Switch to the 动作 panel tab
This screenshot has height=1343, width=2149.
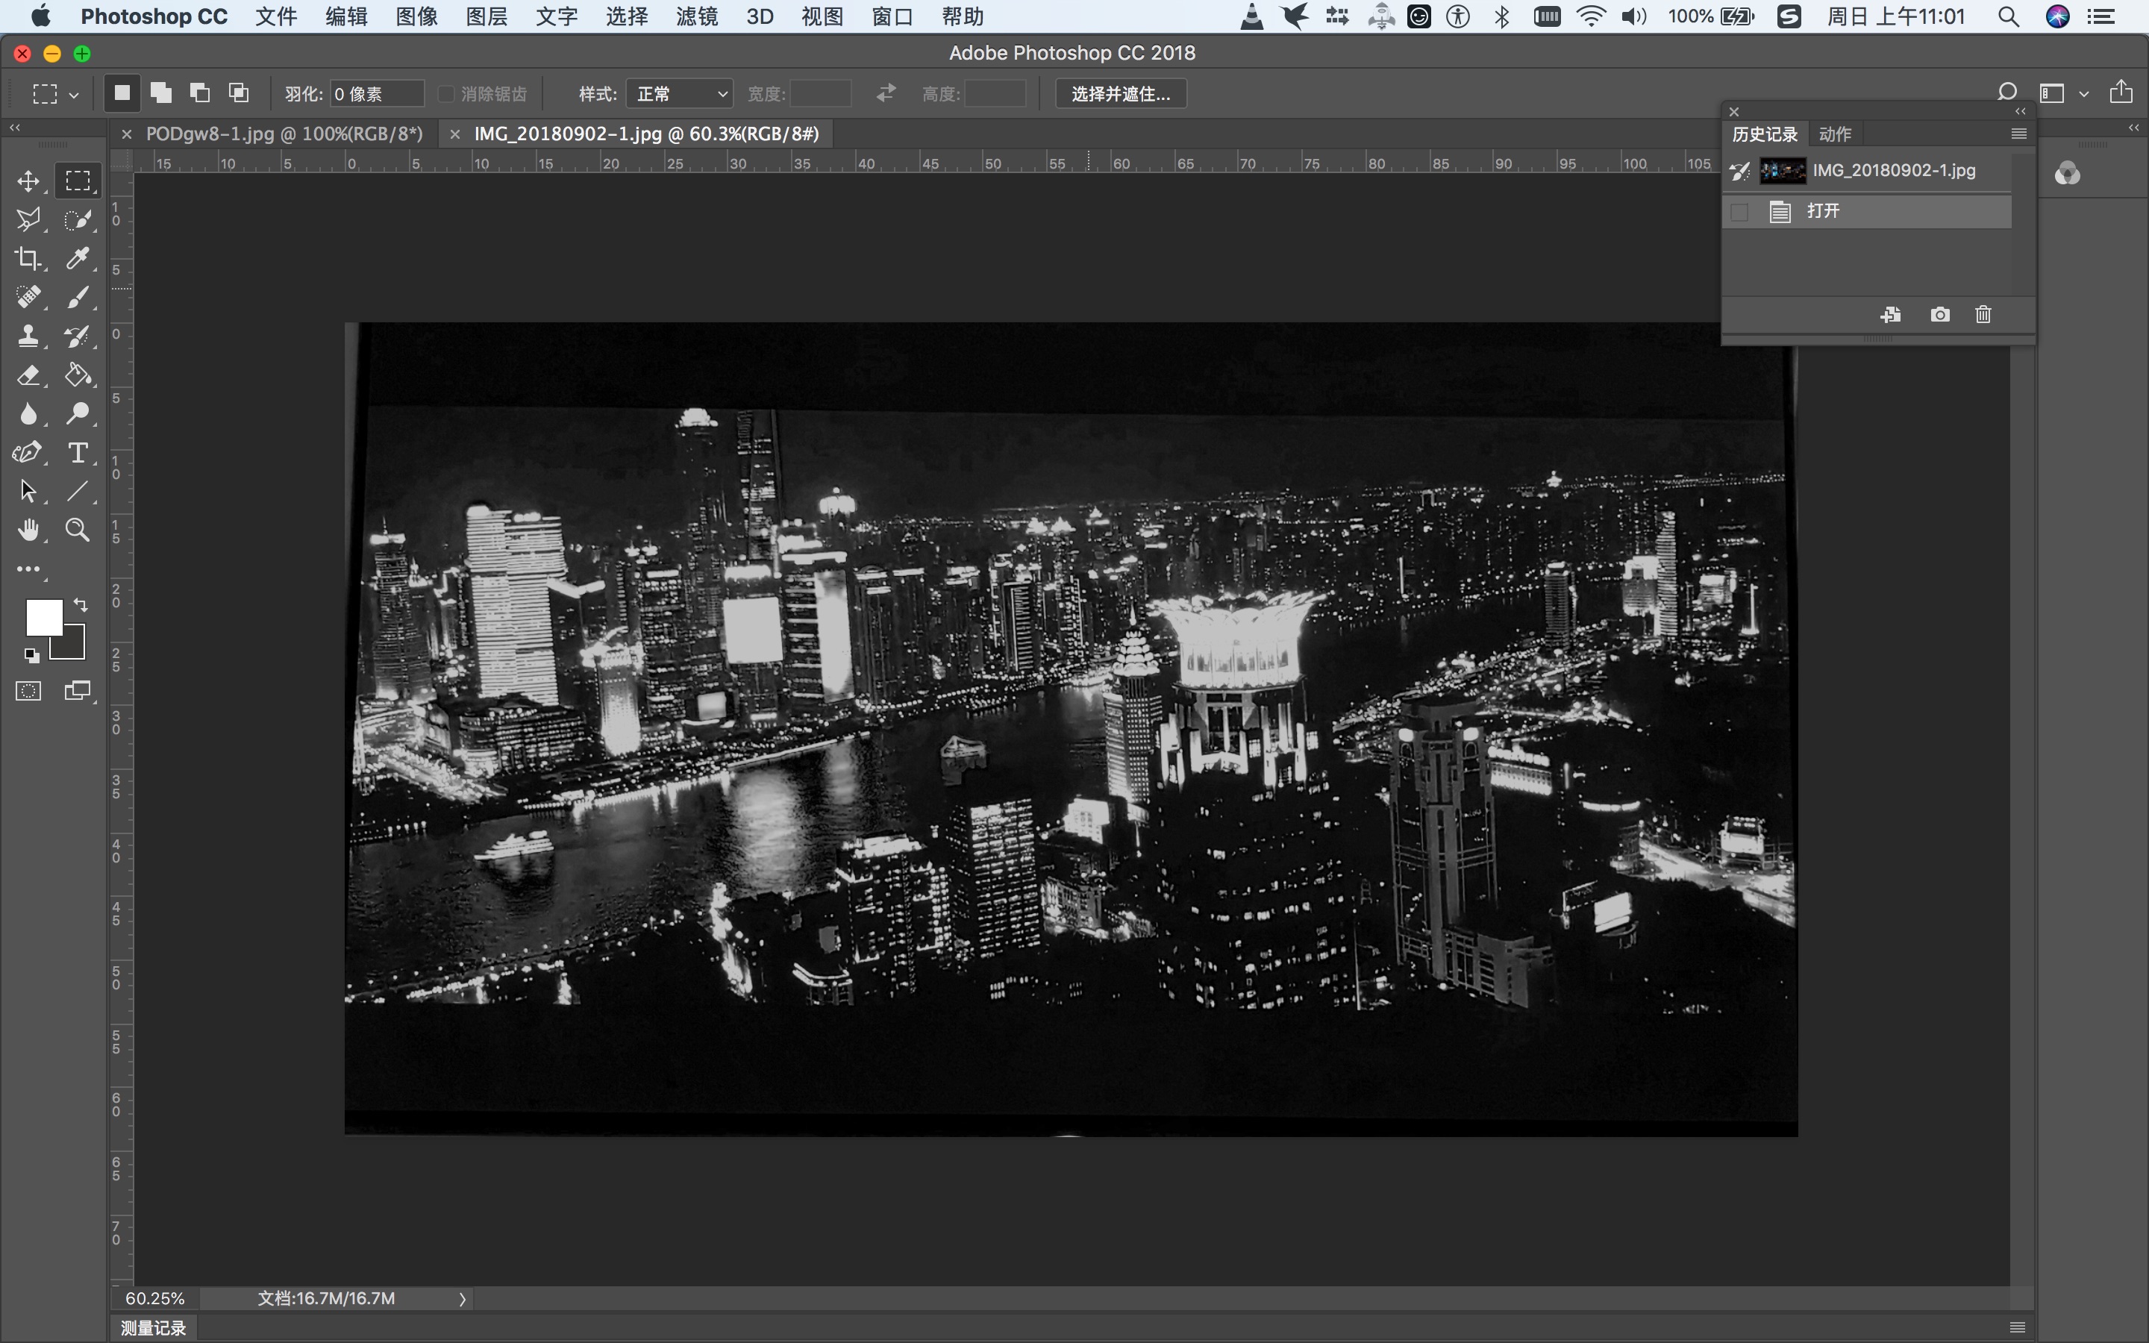coord(1835,134)
